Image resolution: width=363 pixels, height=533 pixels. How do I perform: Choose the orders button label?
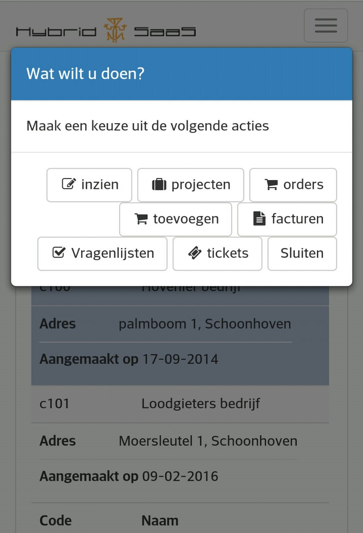tap(303, 185)
